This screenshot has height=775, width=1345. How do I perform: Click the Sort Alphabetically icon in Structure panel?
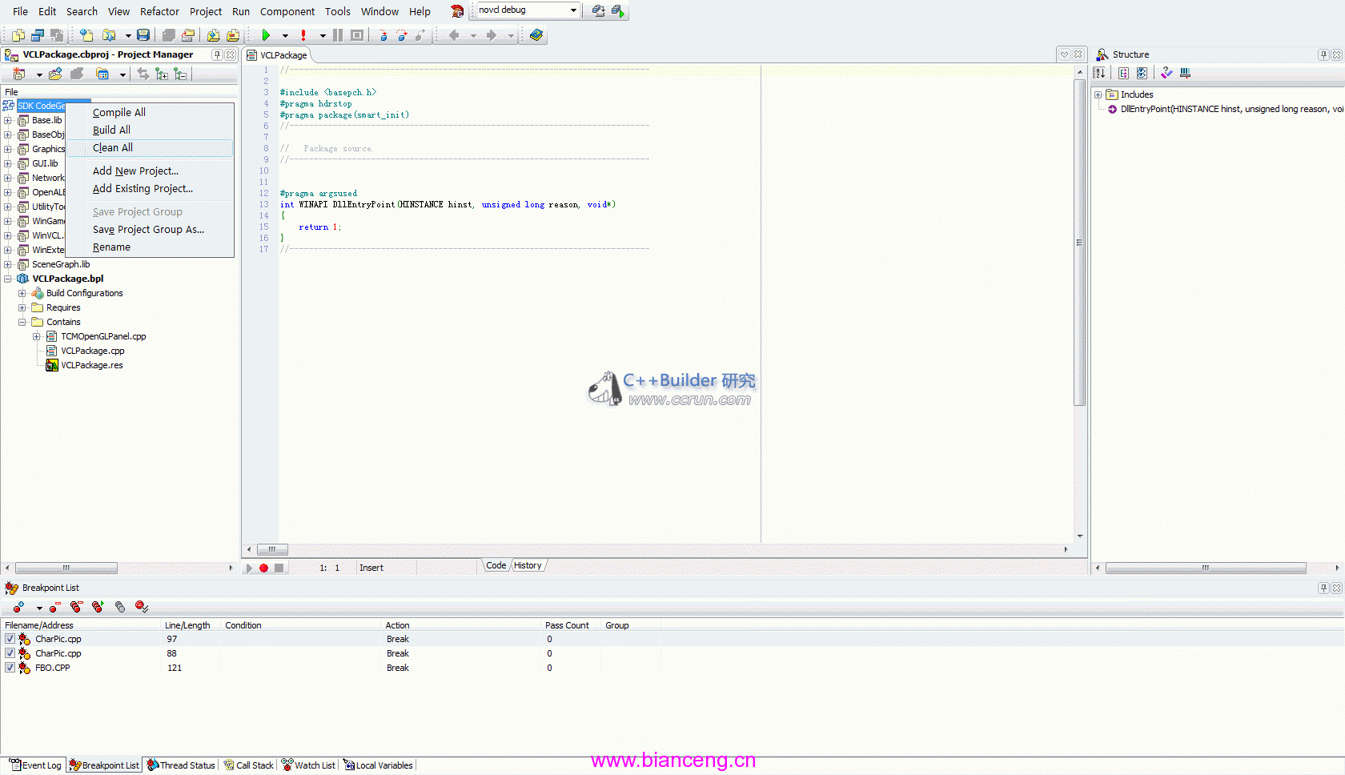coord(1100,74)
